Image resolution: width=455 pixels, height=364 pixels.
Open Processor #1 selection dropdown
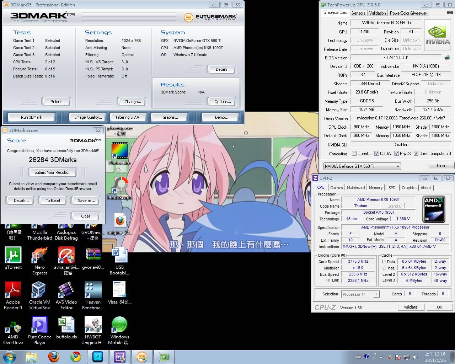coord(360,294)
